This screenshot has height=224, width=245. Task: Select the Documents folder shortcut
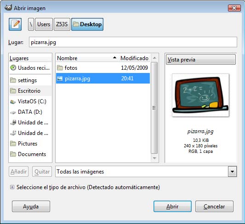(x=30, y=154)
